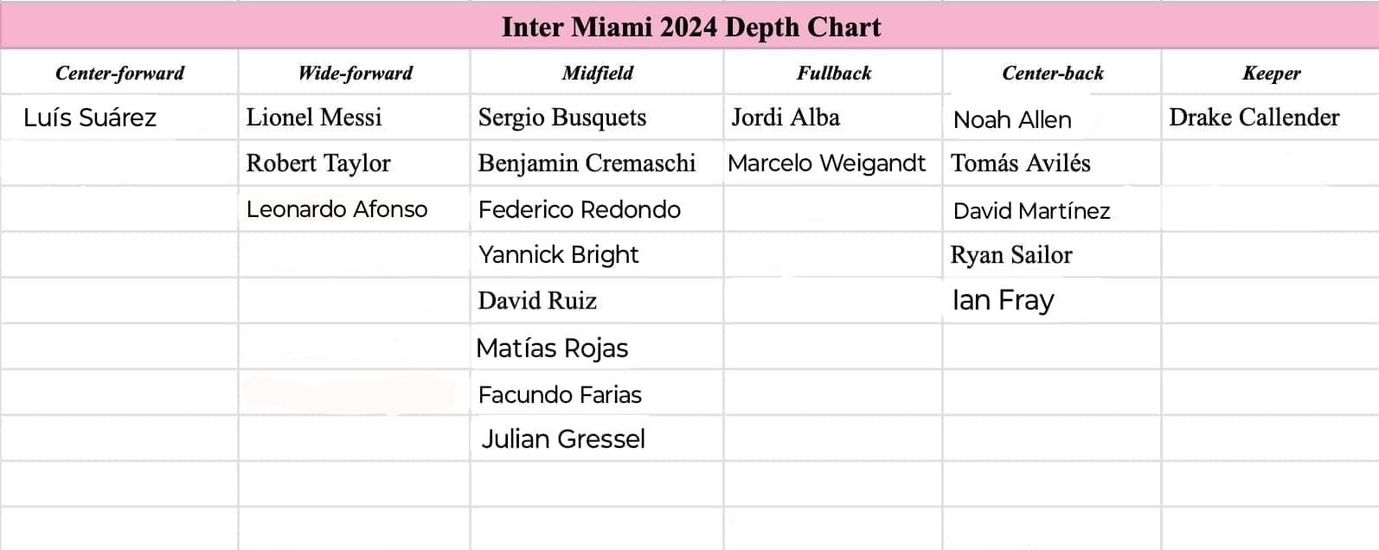Click the Lionel Messi cell
This screenshot has height=550, width=1379.
[355, 118]
